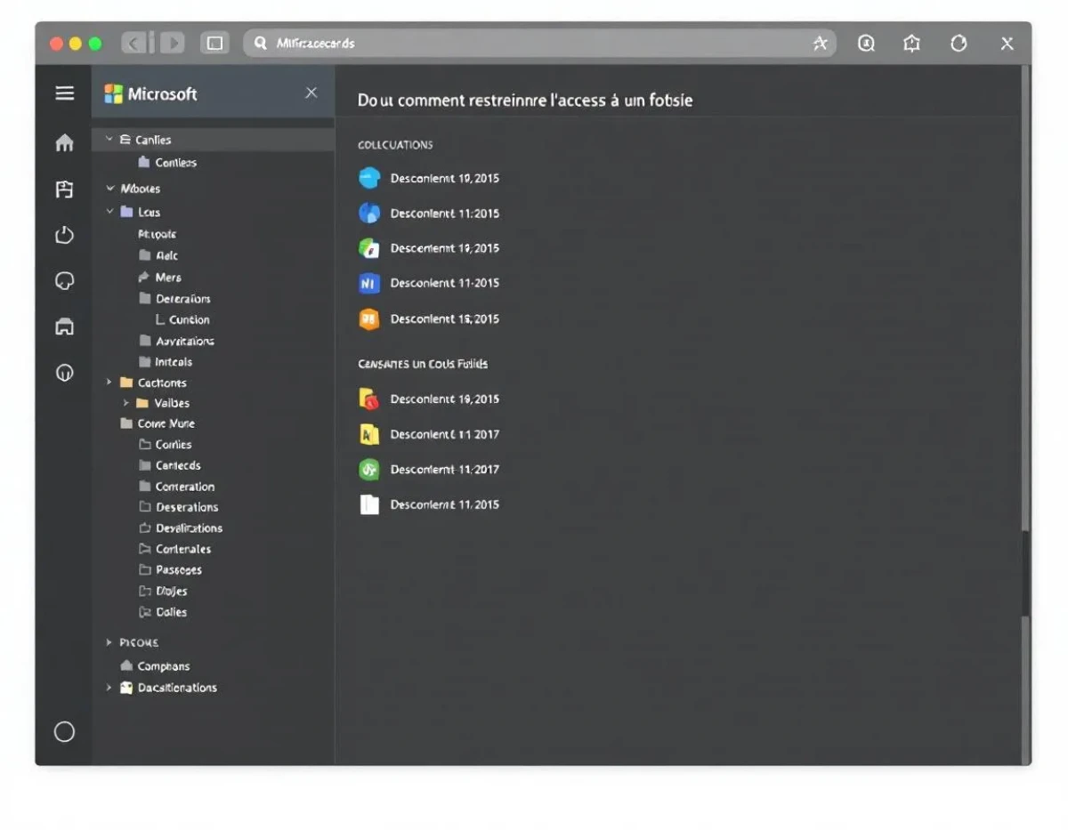Toggle the square sidebar icon beside the arrows
Screen dimensions: 1068x830
tap(214, 43)
